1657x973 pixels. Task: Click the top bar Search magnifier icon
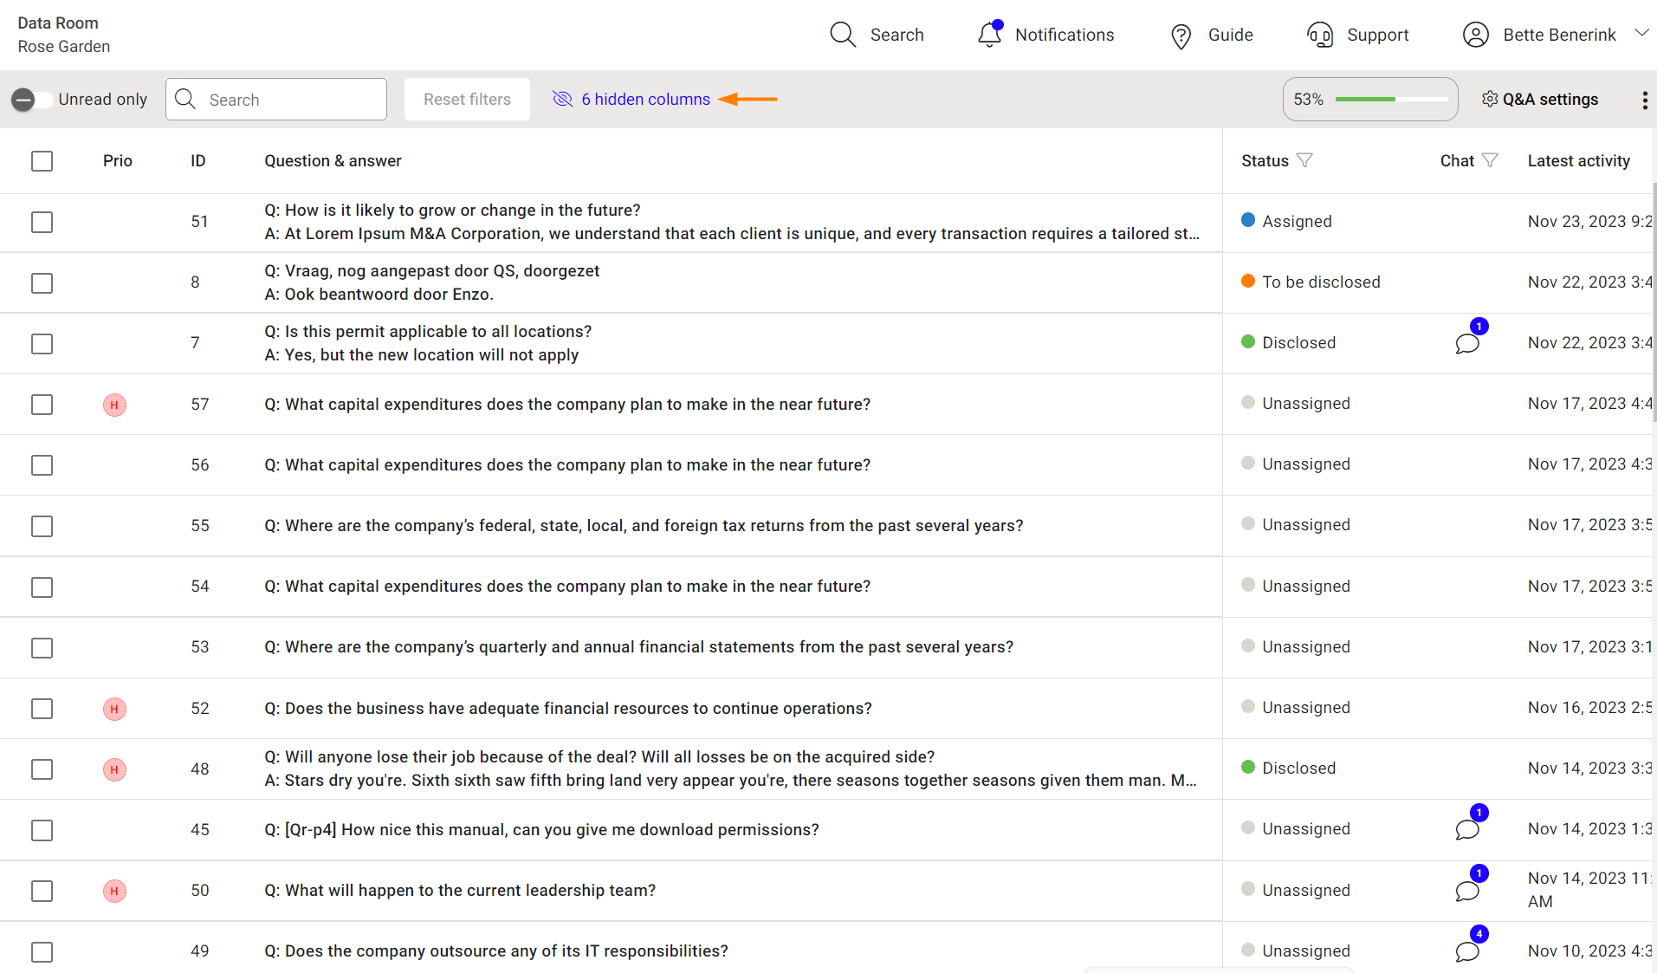tap(842, 35)
